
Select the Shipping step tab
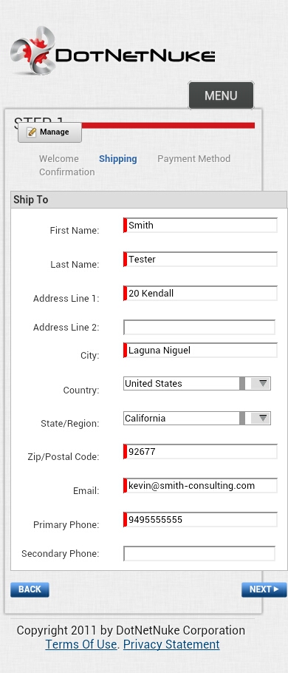118,158
